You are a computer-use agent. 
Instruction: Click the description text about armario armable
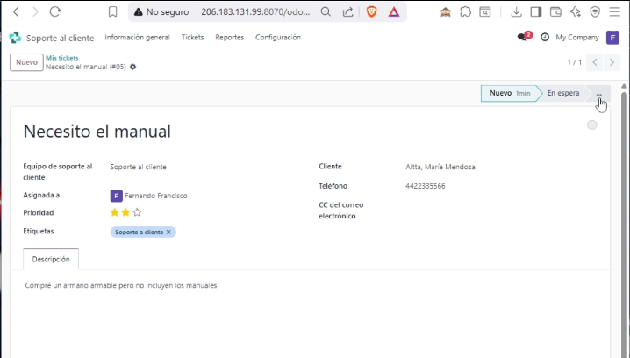click(121, 285)
